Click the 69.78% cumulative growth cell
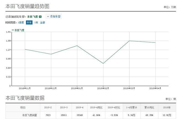Viewport: 177px width, 119px height. coord(149,115)
